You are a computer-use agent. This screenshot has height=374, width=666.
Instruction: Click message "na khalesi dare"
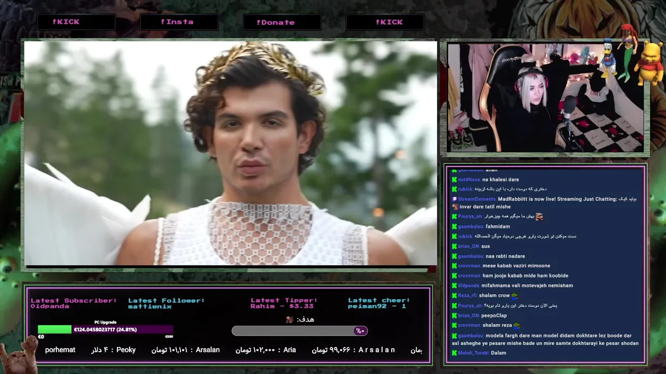pyautogui.click(x=501, y=180)
